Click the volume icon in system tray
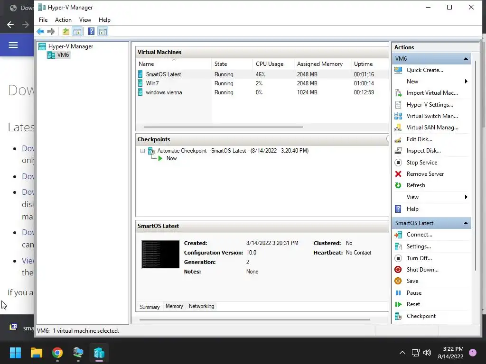 click(x=427, y=353)
